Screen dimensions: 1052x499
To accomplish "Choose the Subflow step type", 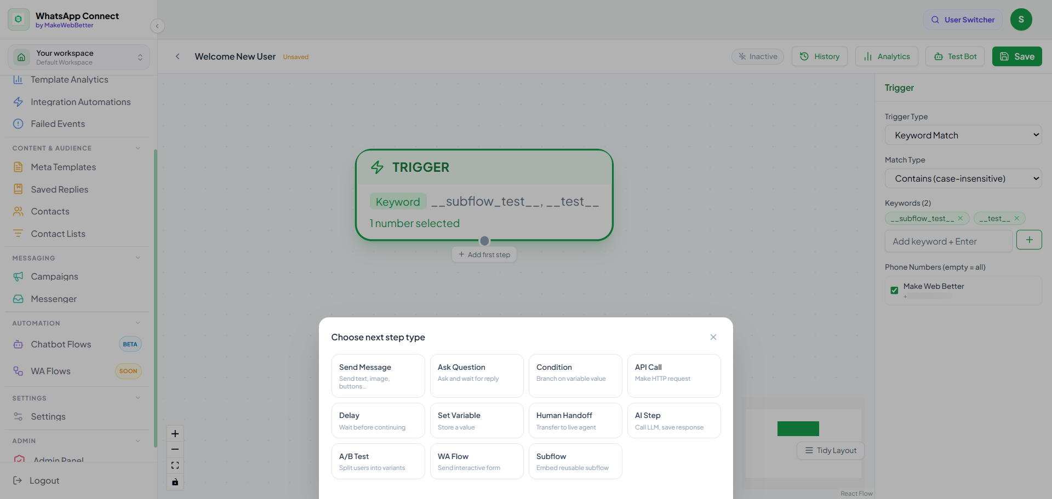I will 575,461.
